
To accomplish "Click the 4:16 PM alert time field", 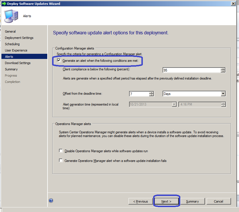I will click(x=200, y=104).
